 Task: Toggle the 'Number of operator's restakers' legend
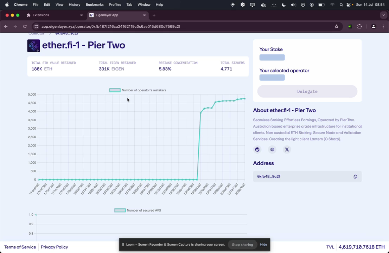pos(115,90)
